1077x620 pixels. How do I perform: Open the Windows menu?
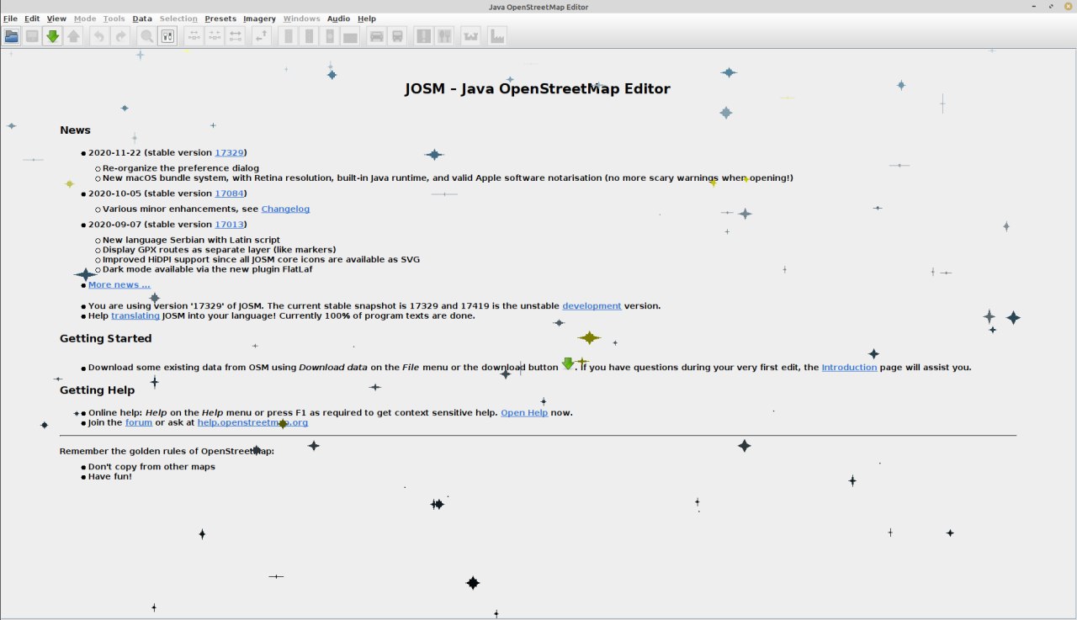301,19
